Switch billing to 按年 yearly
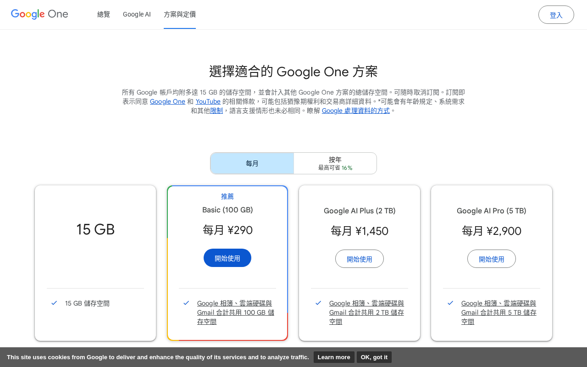587x367 pixels. pyautogui.click(x=335, y=163)
